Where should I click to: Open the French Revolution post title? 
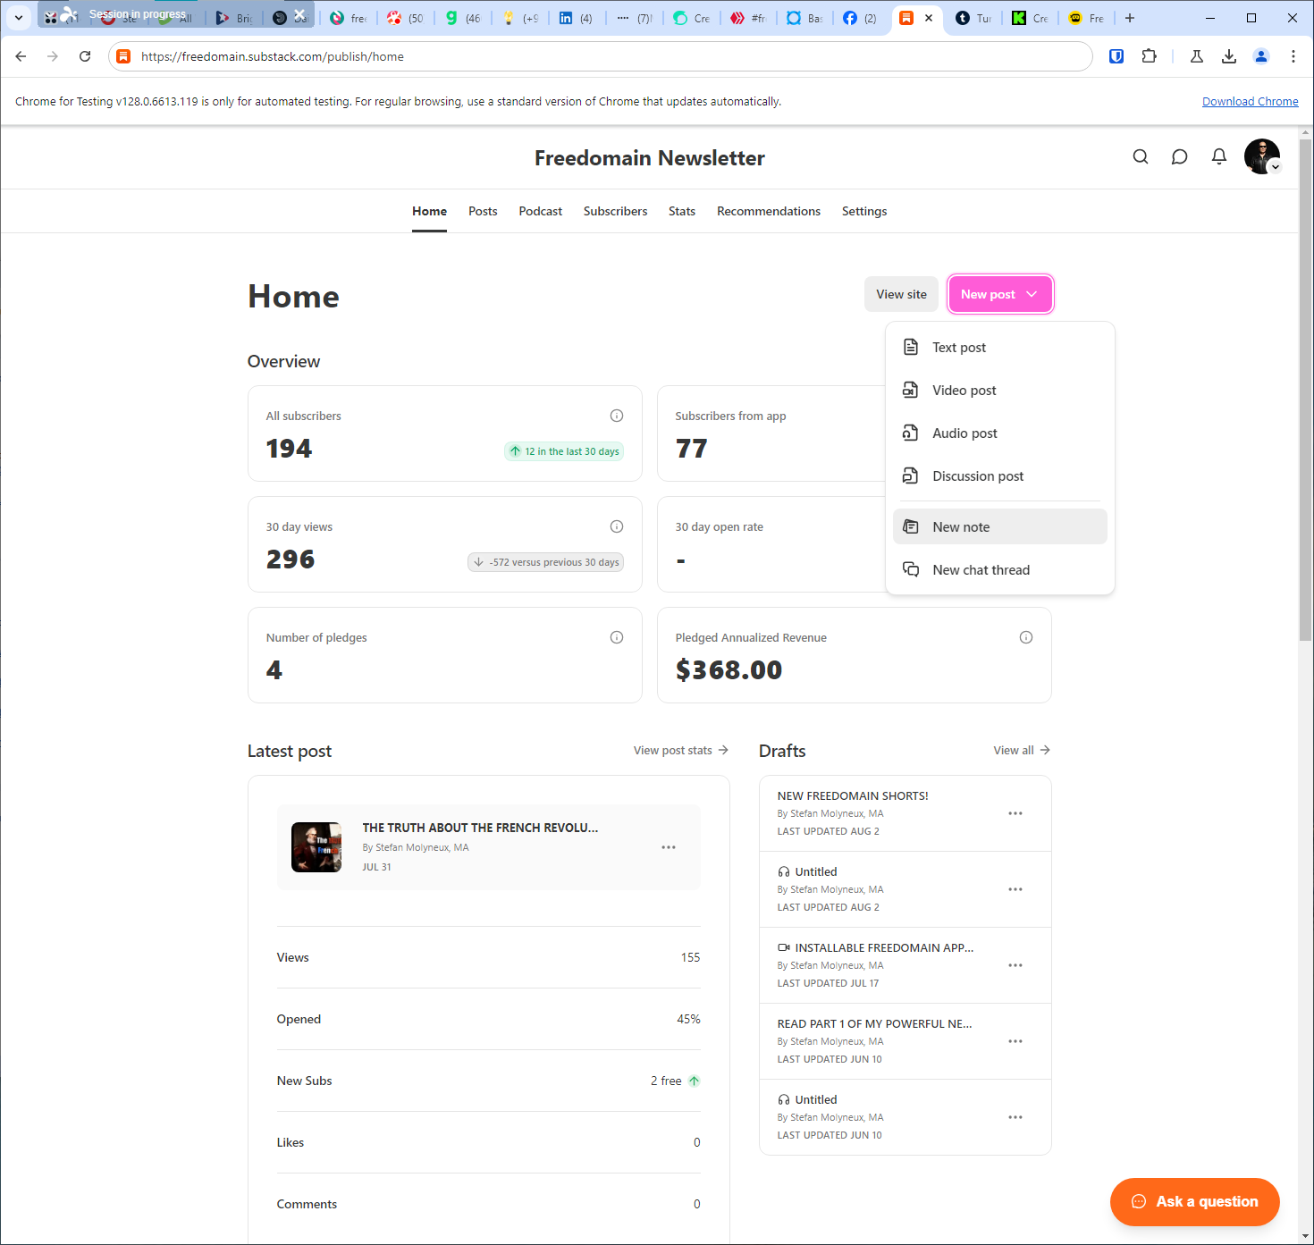coord(480,828)
